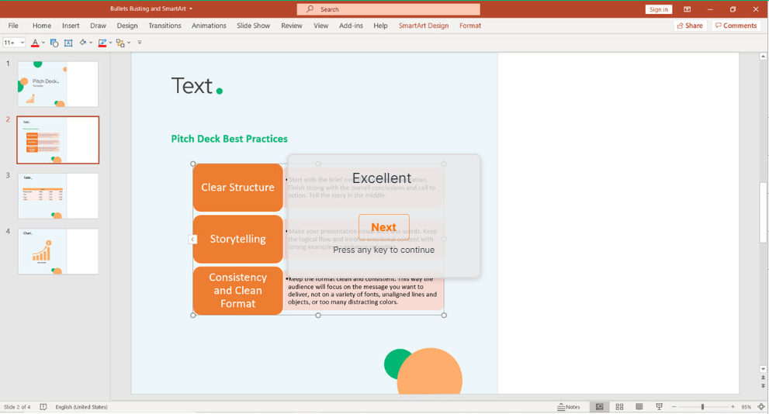Switch to the Insert tab
The image size is (769, 414).
tap(71, 26)
